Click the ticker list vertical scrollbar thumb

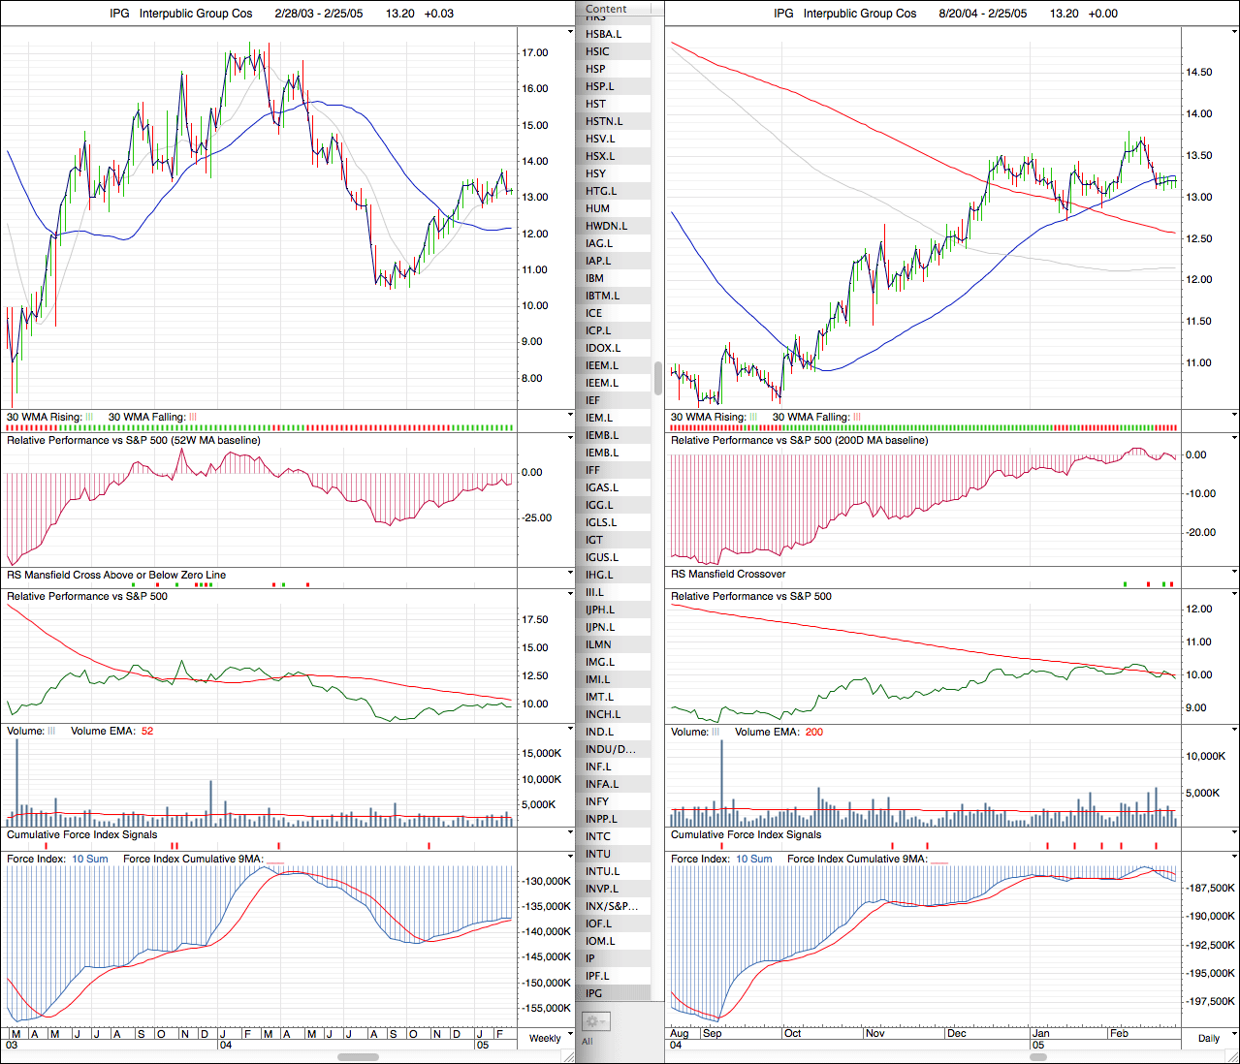tap(658, 378)
